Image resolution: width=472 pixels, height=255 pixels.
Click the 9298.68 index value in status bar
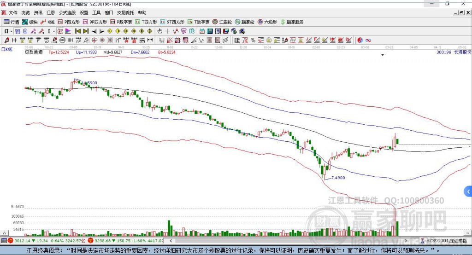103,241
